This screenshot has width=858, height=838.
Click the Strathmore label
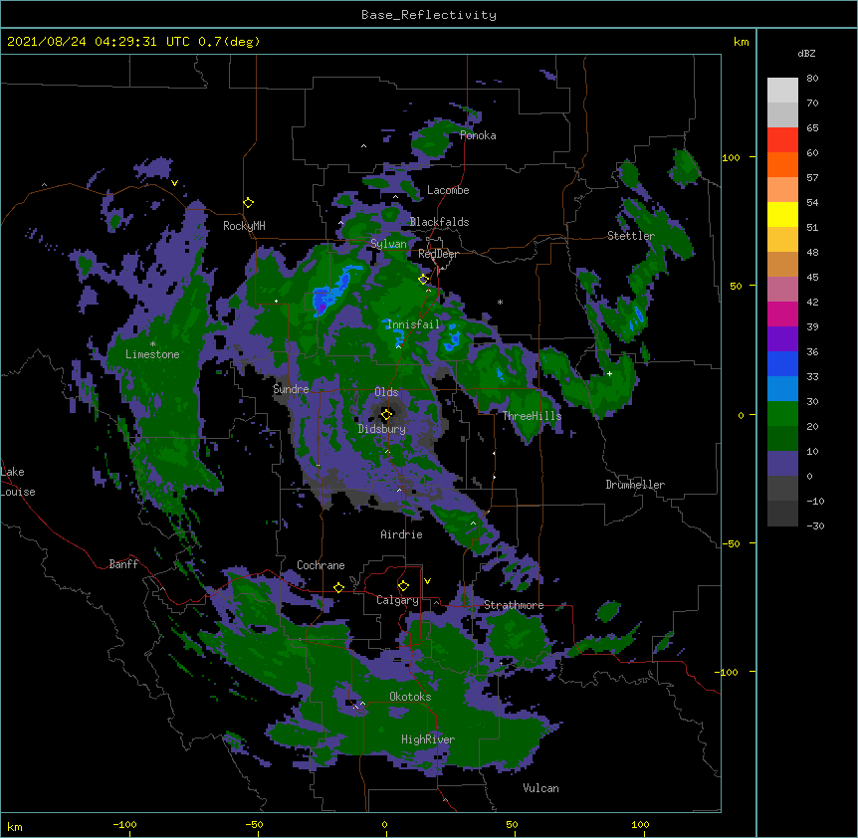coord(514,605)
